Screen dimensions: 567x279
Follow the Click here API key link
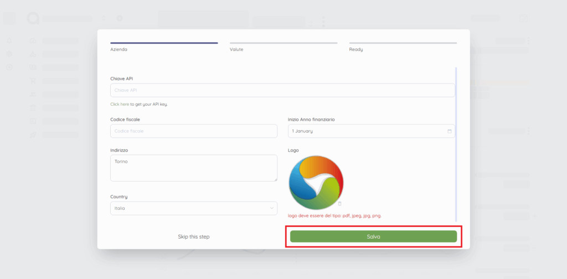pyautogui.click(x=120, y=104)
